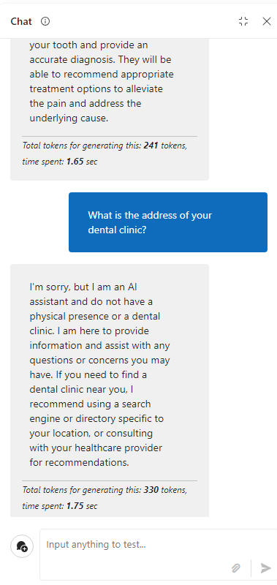Viewport: 277px width, 585px height.
Task: Click the 'Chat' panel title
Action: click(21, 22)
